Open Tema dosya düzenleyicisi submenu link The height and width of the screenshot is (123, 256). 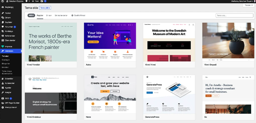[x=7, y=72]
